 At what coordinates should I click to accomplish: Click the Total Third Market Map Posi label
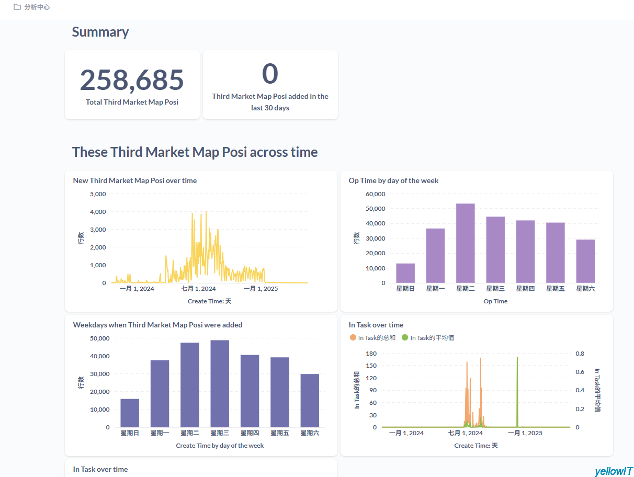[x=132, y=102]
